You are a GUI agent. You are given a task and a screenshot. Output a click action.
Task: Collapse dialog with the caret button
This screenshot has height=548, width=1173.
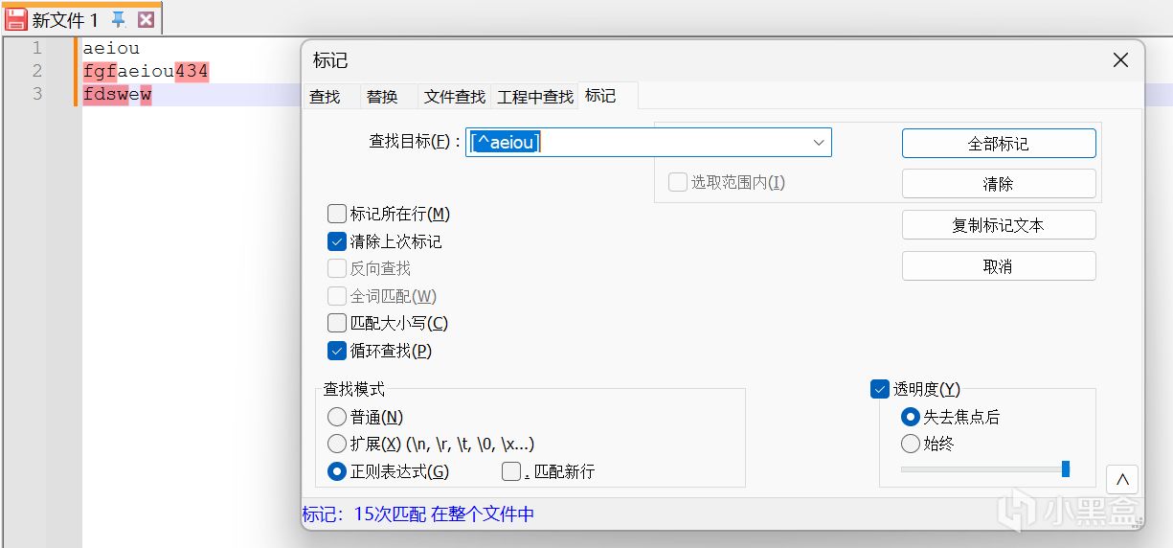[x=1122, y=478]
